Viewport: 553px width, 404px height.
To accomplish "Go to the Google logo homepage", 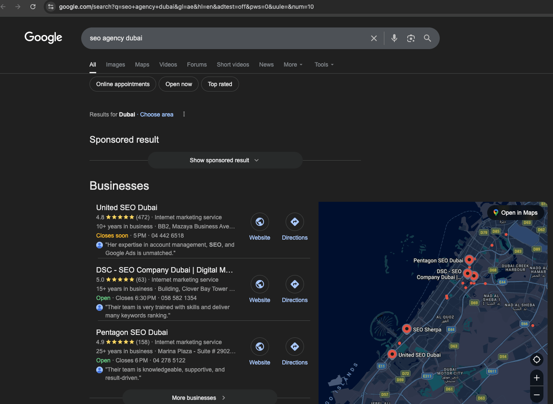I will pyautogui.click(x=43, y=37).
